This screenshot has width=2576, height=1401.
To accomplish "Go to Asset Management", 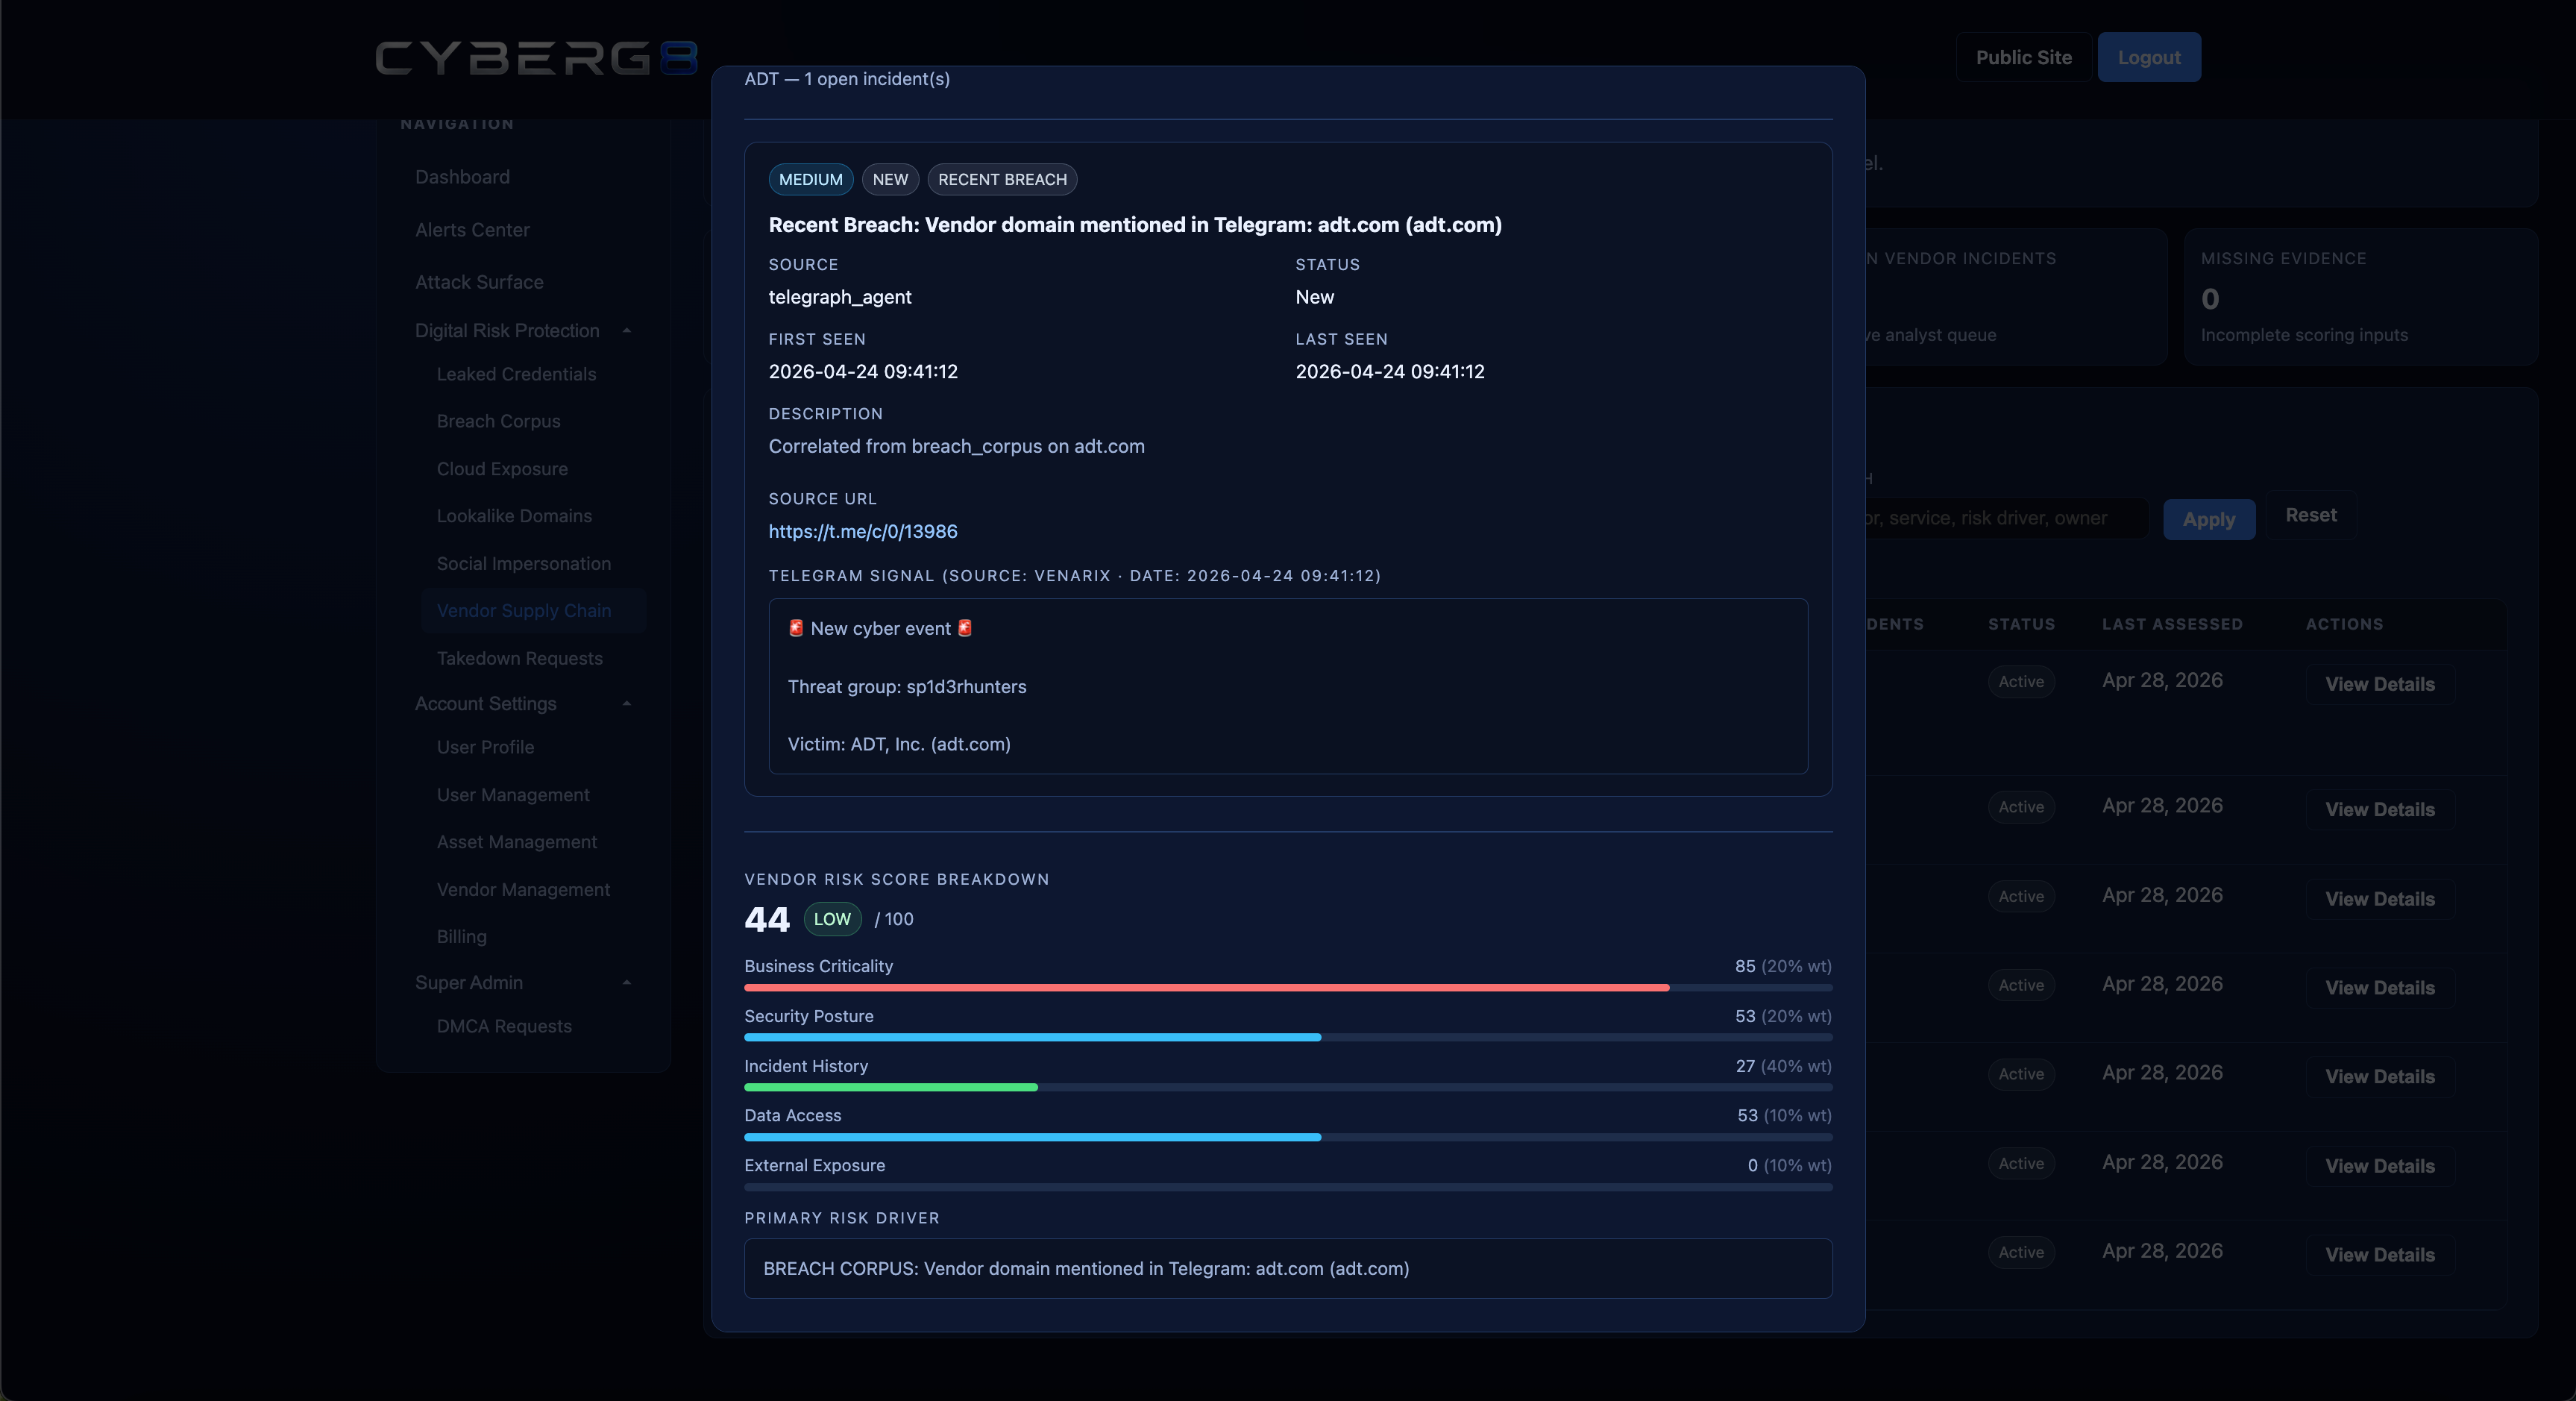I will 516,842.
